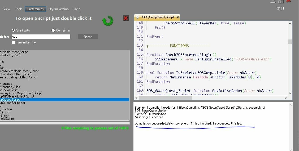Select the "_Growth" script list entry

click(5, 112)
